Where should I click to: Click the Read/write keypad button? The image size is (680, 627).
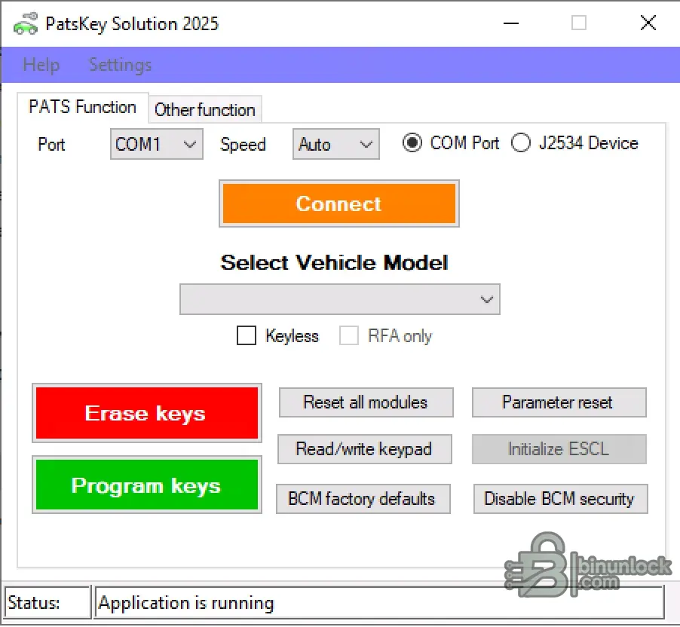[364, 449]
